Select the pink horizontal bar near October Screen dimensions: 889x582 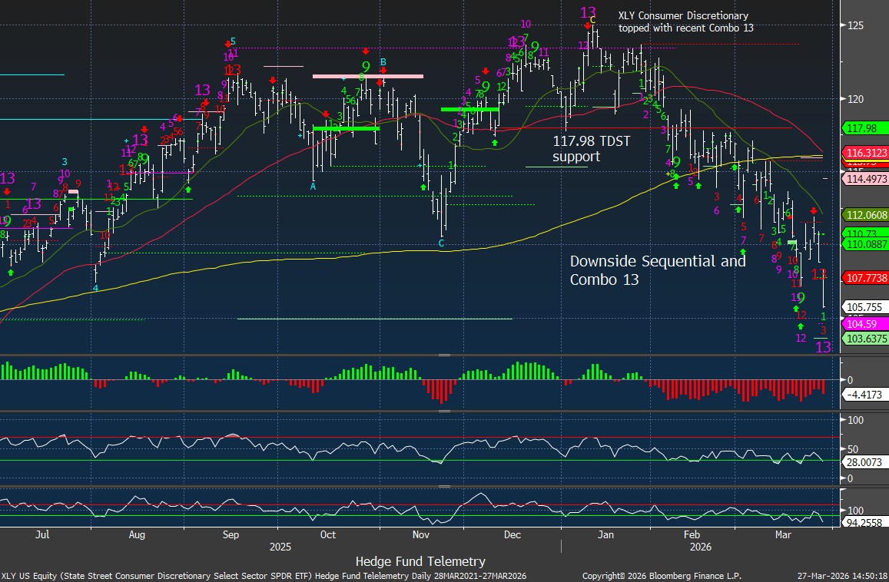pyautogui.click(x=367, y=76)
